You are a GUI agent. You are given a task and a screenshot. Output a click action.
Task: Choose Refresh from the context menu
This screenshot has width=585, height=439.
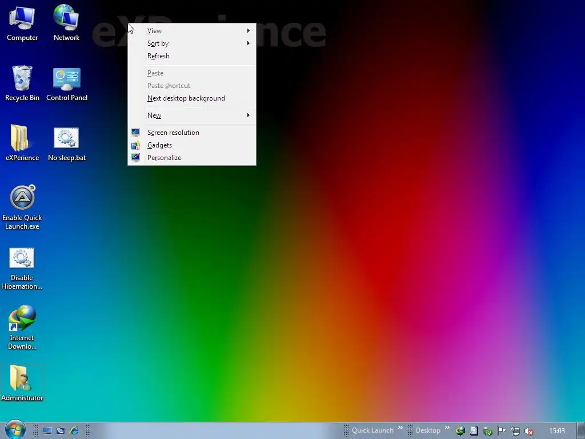pos(192,56)
